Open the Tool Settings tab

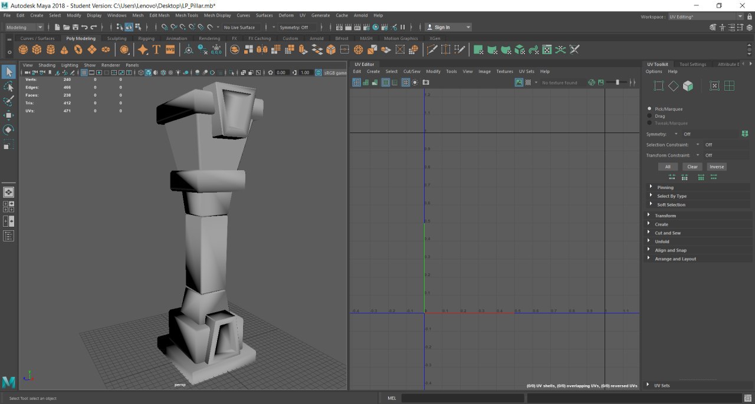(692, 64)
